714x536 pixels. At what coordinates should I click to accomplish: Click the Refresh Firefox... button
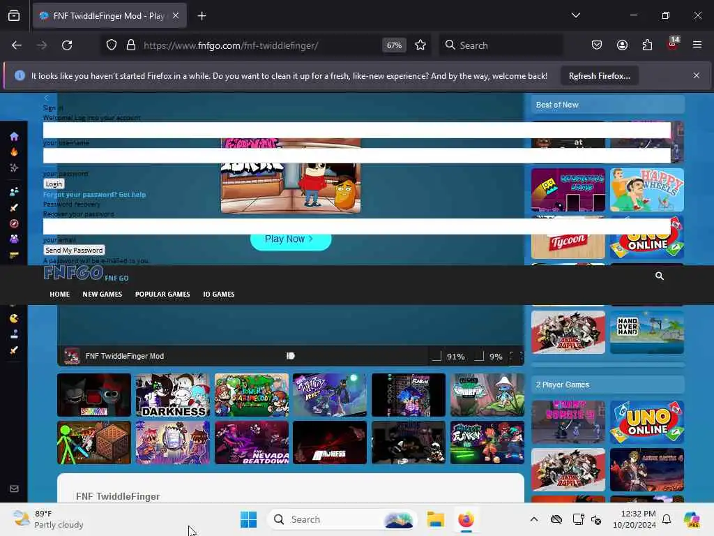point(599,76)
